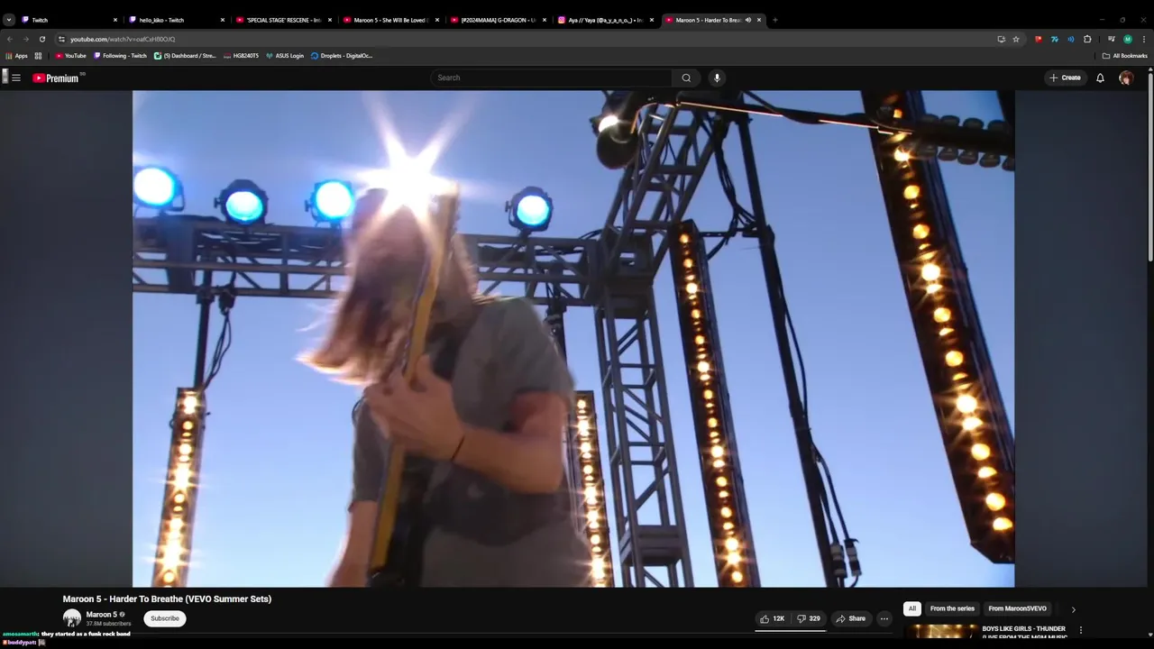The image size is (1154, 649).
Task: Like the video with thumbs up
Action: pos(773,618)
